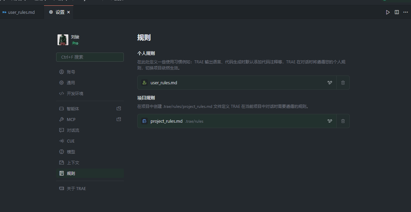Edit the user_rules.md personal rule
The height and width of the screenshot is (212, 411).
330,83
